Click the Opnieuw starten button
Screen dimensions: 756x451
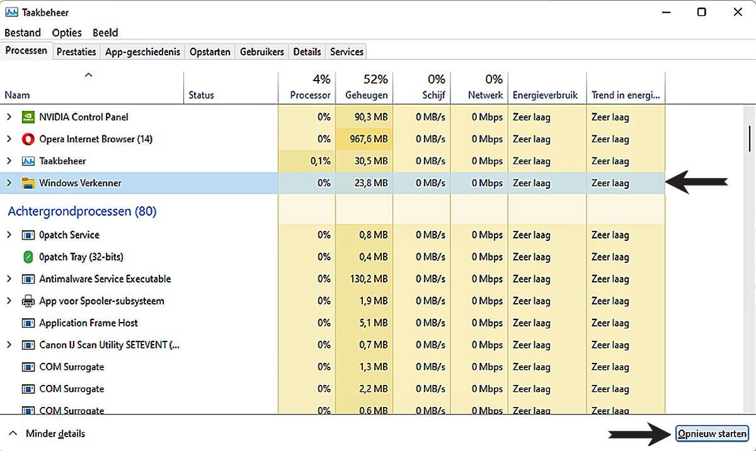click(712, 433)
